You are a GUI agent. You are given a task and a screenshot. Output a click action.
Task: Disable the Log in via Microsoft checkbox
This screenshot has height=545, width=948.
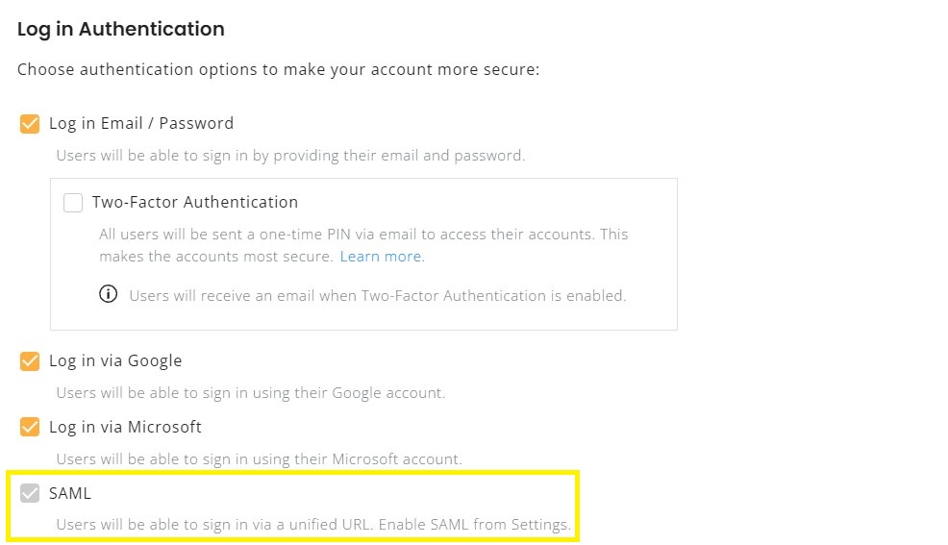(x=30, y=427)
